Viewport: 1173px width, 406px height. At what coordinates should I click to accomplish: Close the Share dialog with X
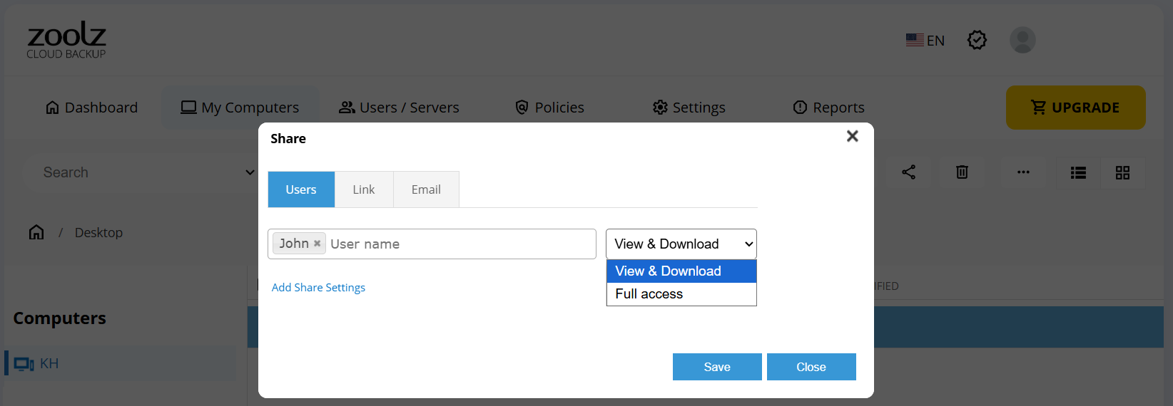(x=852, y=136)
